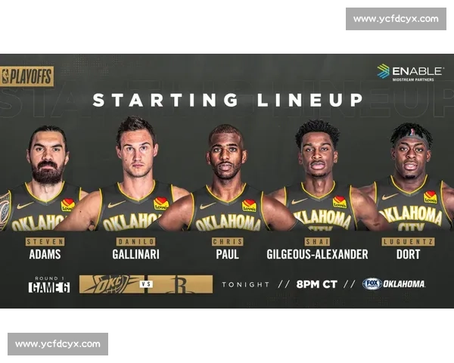Click the GILGEOUS-ALEXANDER name label
Image resolution: width=454 pixels, height=363 pixels.
317,254
